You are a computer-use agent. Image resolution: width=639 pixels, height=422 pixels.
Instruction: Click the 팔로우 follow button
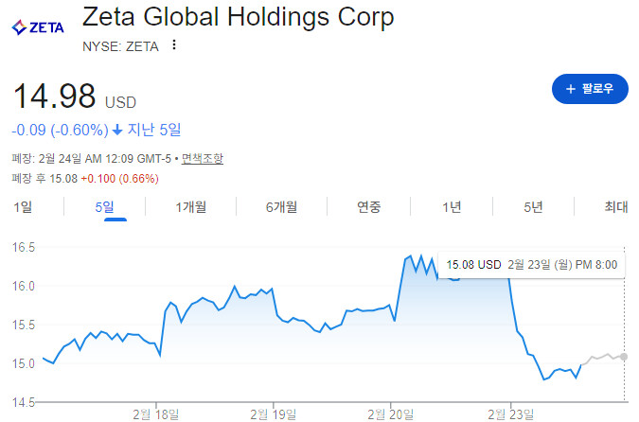(x=590, y=88)
